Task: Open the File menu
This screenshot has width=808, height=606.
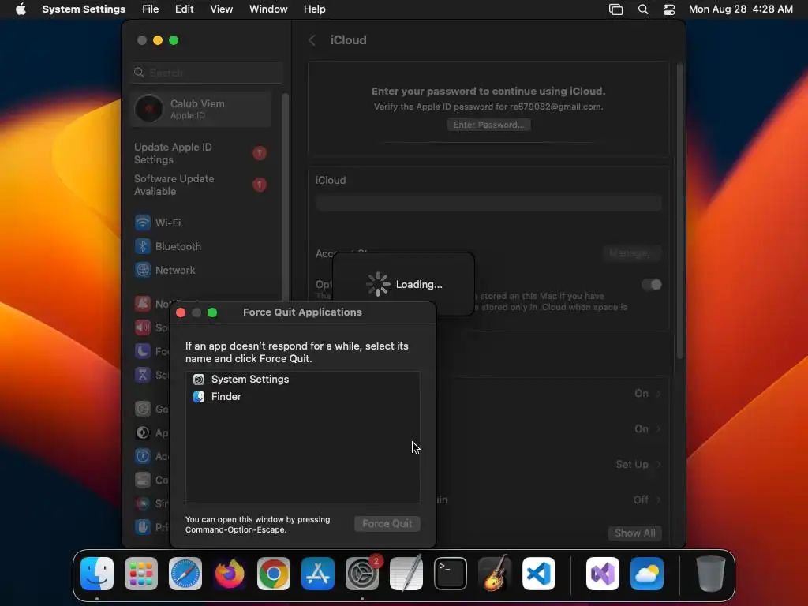Action: coord(151,9)
